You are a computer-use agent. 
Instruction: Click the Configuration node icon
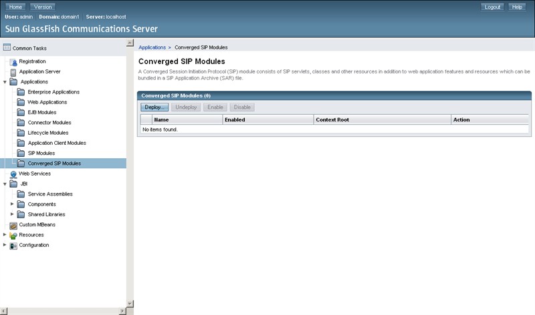[13, 246]
